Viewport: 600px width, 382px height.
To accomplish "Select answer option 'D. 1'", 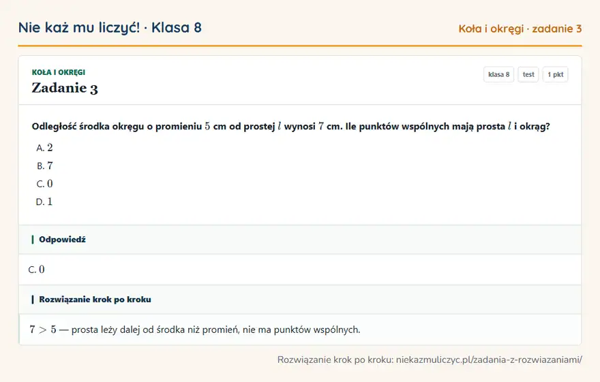I will click(x=44, y=202).
